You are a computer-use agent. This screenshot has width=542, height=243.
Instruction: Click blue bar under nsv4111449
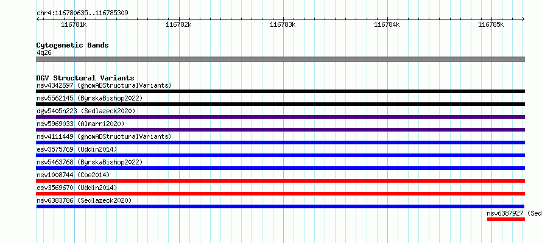(x=281, y=143)
